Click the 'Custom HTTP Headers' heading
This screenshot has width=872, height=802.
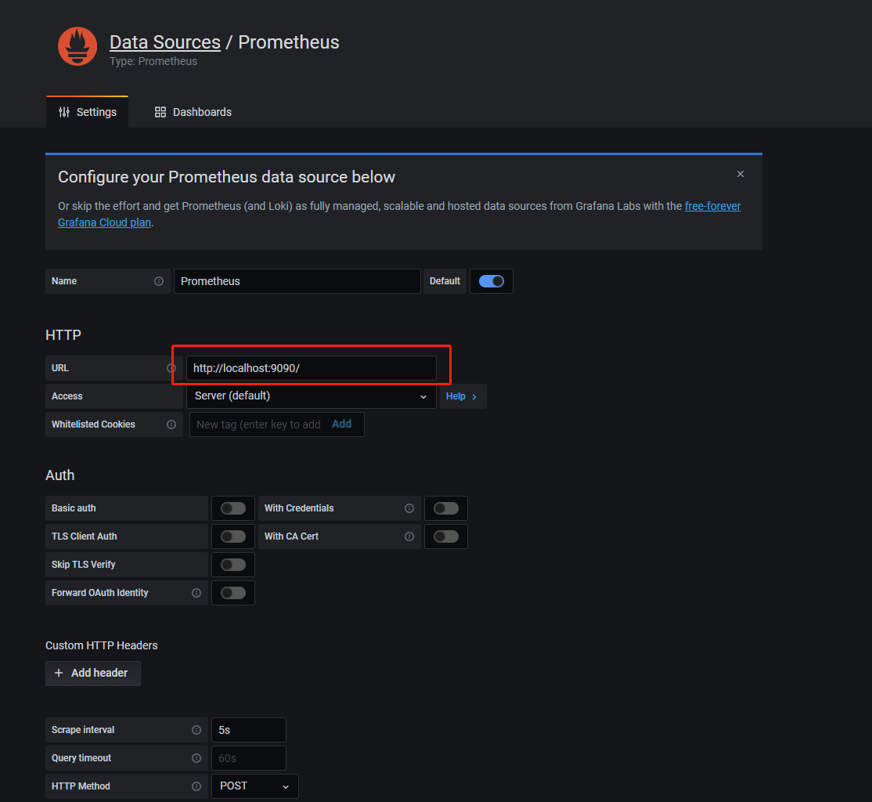coord(102,645)
